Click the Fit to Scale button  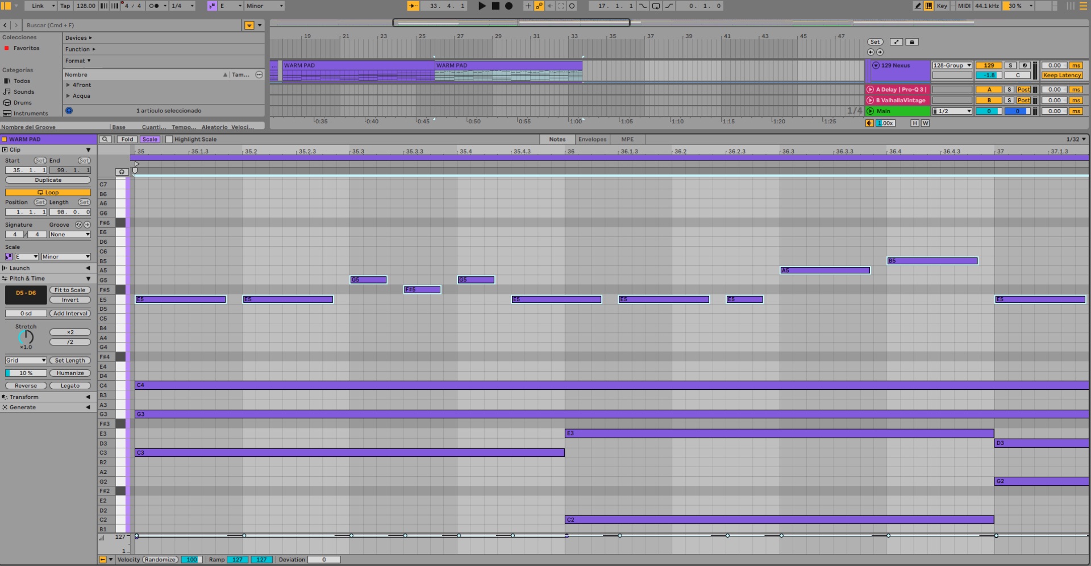point(70,290)
